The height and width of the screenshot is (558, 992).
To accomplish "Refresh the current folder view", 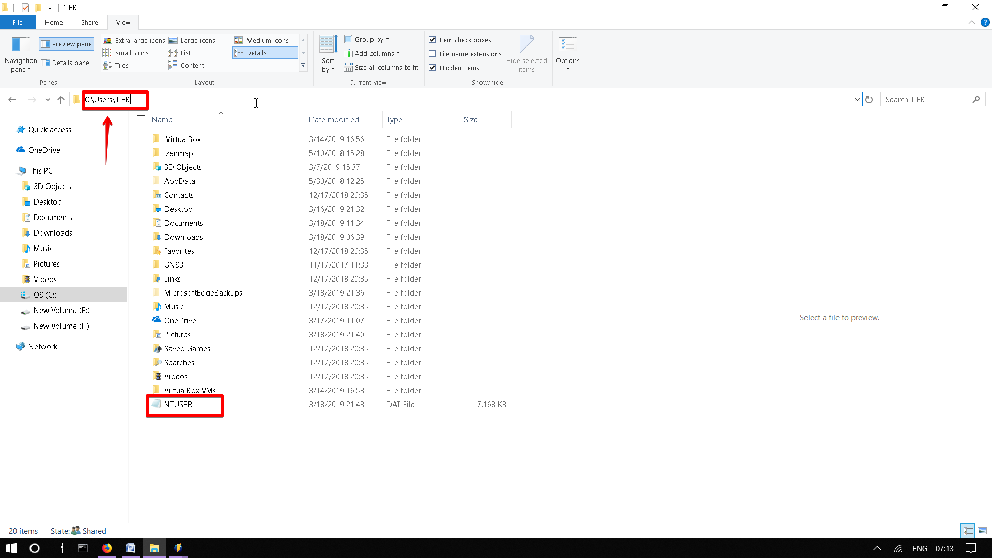I will (870, 99).
